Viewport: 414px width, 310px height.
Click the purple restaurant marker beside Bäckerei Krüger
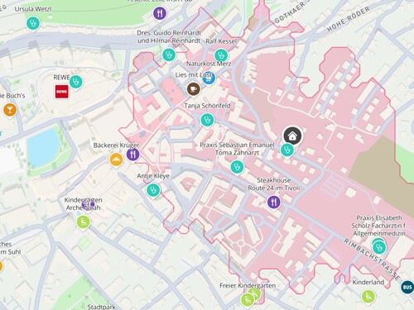133,155
